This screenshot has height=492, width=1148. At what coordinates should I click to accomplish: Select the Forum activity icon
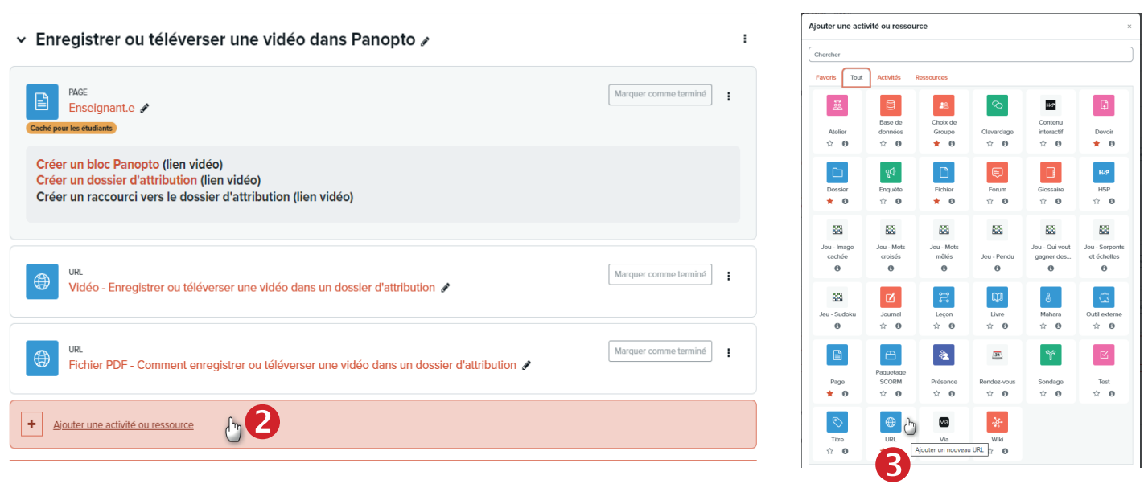click(998, 173)
